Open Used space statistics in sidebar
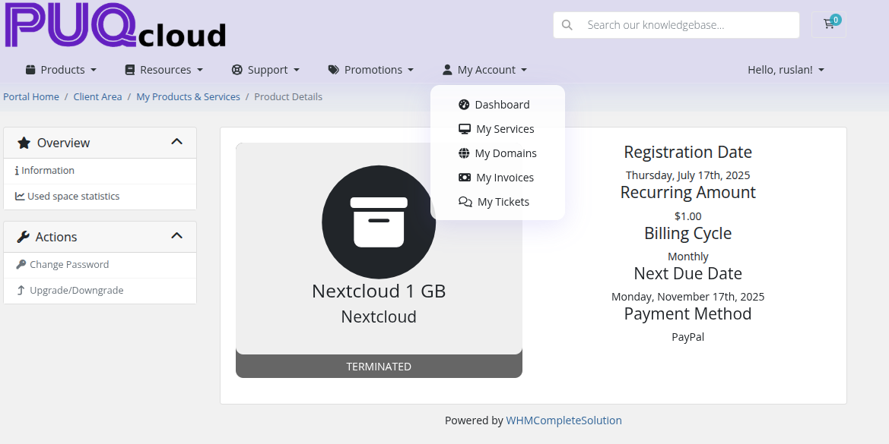Screen dimensions: 889x444 pyautogui.click(x=73, y=197)
